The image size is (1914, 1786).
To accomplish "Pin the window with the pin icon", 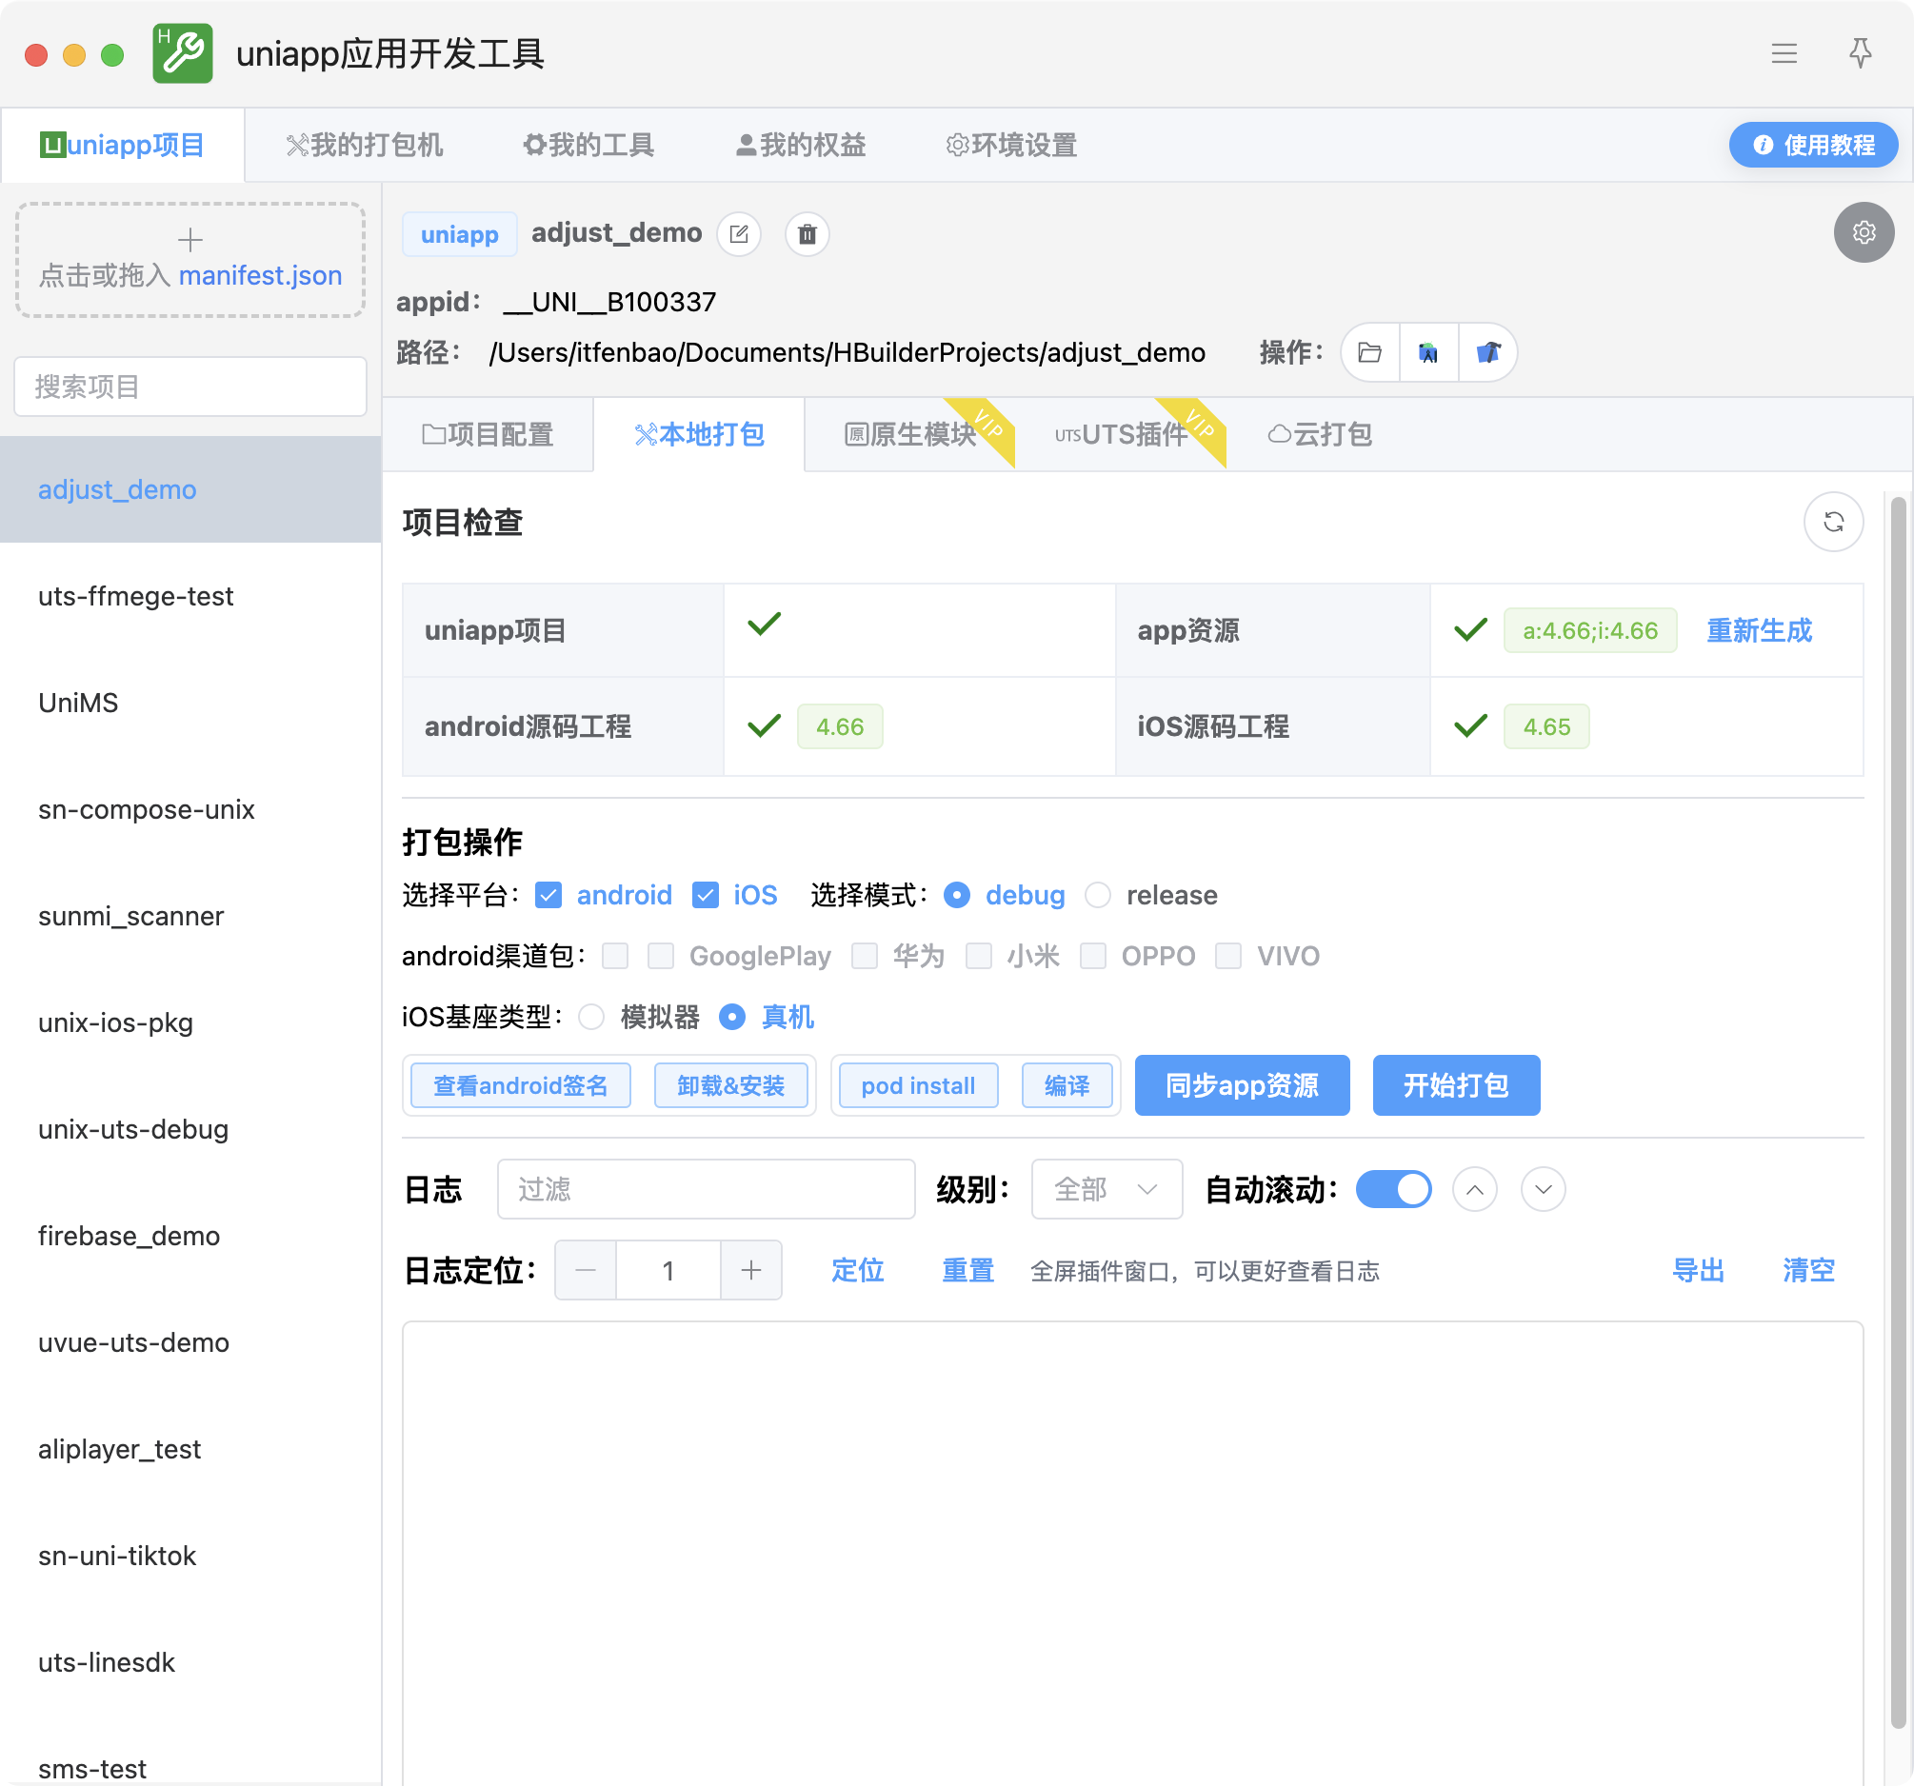I will (1860, 54).
